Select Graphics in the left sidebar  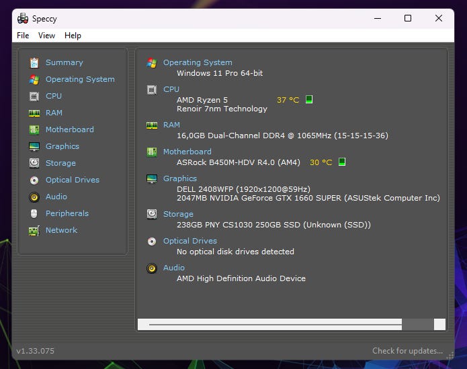point(62,146)
